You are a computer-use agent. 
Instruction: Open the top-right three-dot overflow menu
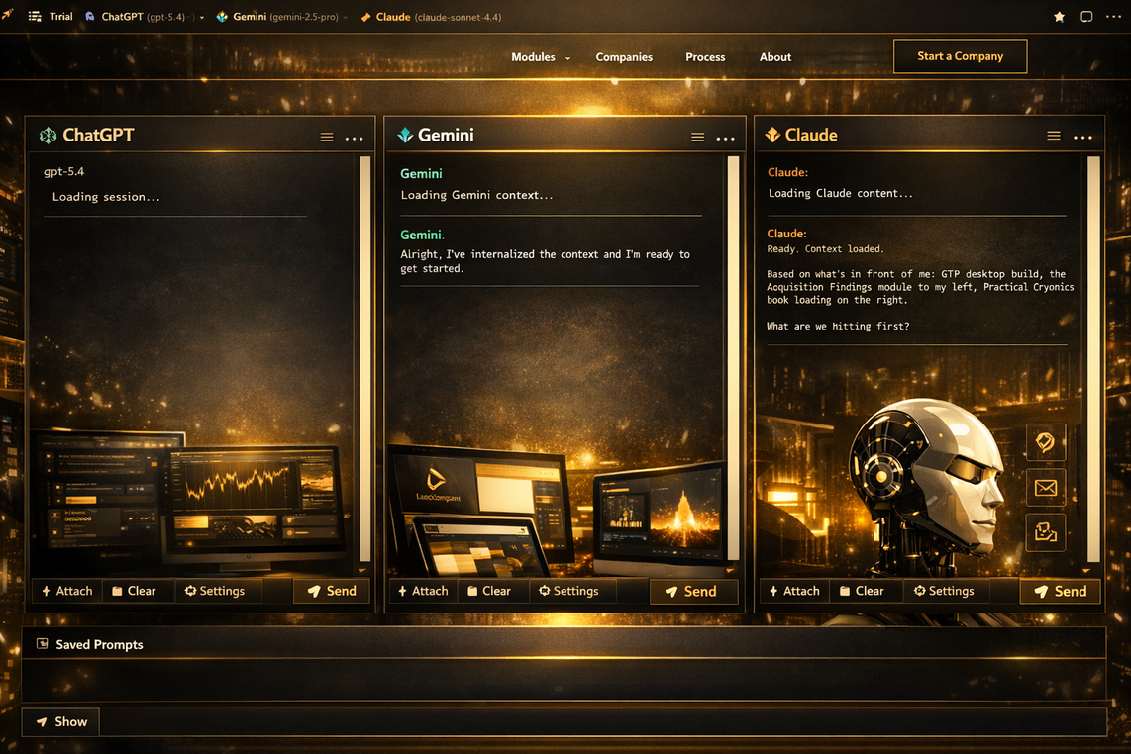click(x=1114, y=17)
